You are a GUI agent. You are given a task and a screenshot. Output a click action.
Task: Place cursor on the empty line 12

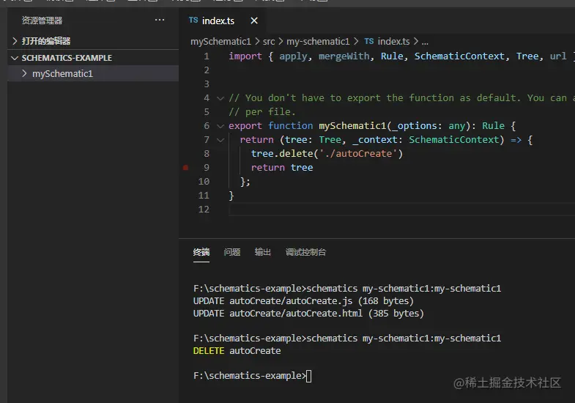(x=401, y=210)
